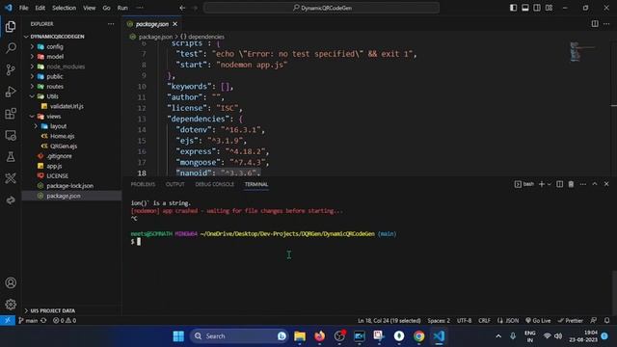Open the Search view in activity bar
The width and height of the screenshot is (617, 347).
pyautogui.click(x=11, y=48)
